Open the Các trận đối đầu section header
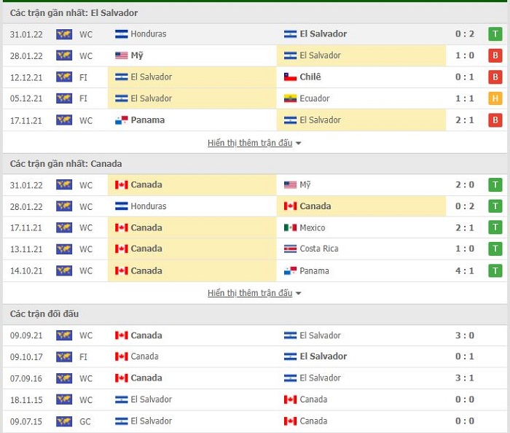The image size is (510, 433). click(x=44, y=314)
